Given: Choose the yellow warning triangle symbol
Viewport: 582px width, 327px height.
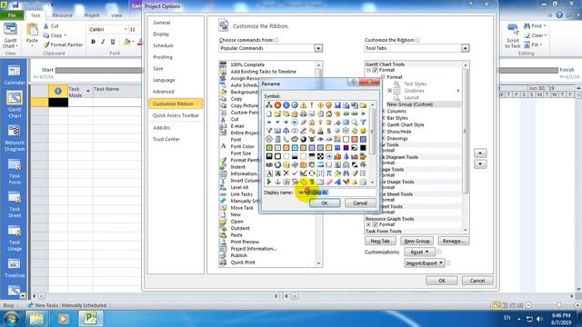Looking at the screenshot, I should pyautogui.click(x=303, y=105).
